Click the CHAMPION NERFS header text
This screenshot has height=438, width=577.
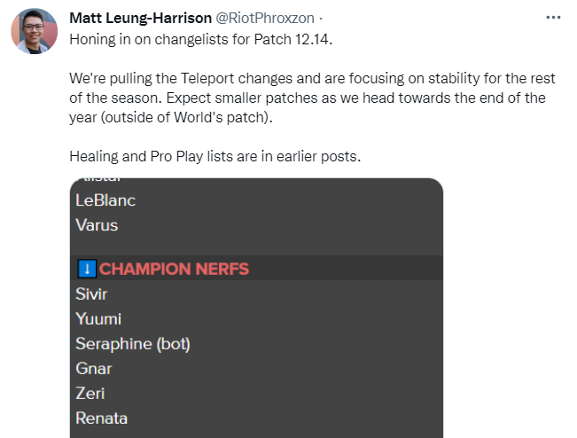pyautogui.click(x=174, y=269)
